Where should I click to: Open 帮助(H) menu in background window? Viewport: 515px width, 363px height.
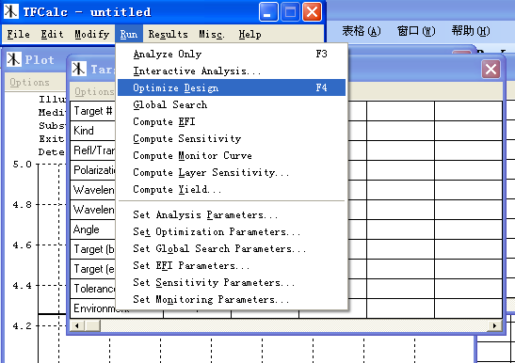[x=471, y=31]
